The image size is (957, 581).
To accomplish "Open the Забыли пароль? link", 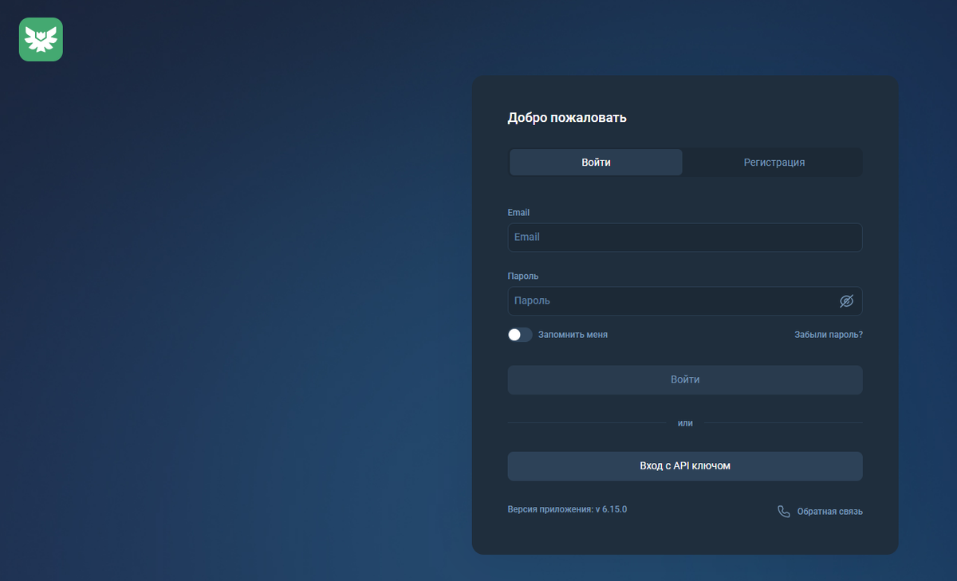I will [828, 335].
